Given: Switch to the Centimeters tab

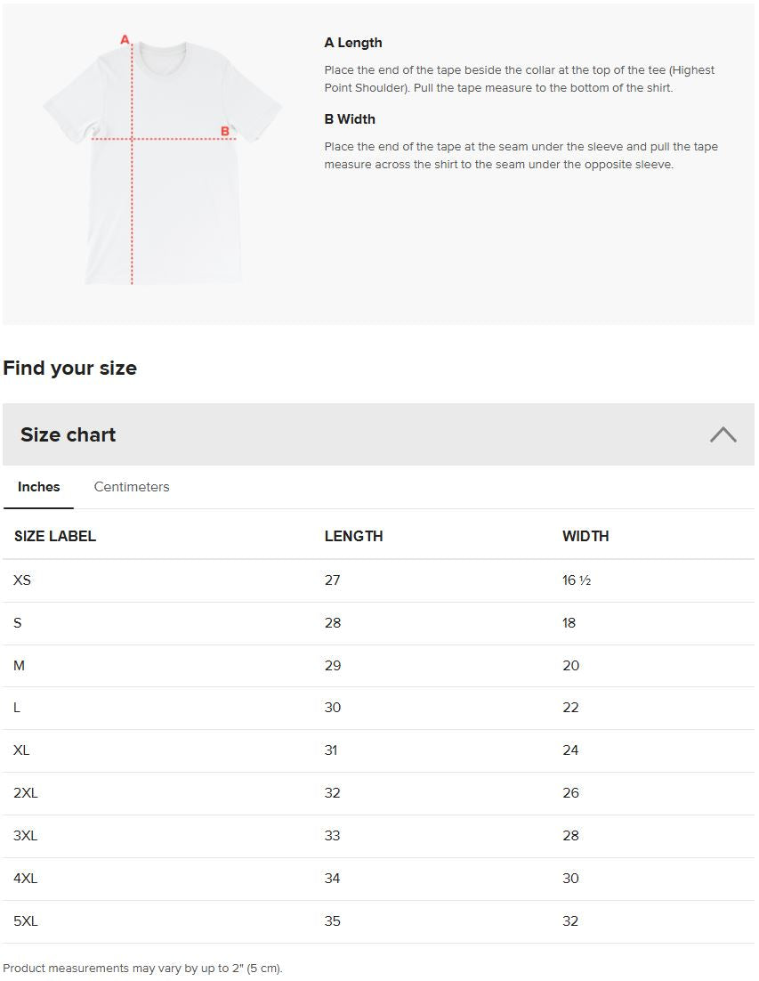Looking at the screenshot, I should (132, 487).
